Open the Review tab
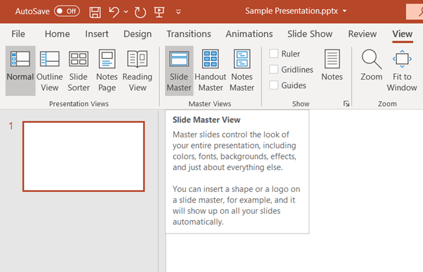Viewport: 423px width, 272px height. 362,34
